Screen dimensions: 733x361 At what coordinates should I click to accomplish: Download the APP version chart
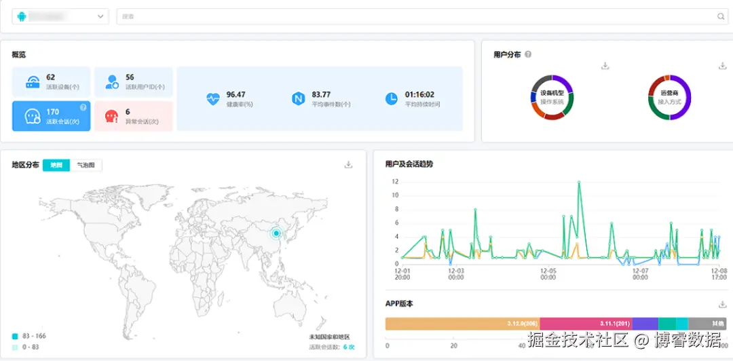click(722, 305)
